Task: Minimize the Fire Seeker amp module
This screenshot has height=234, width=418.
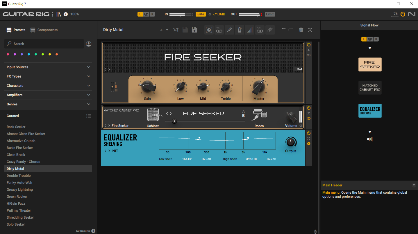Action: click(x=309, y=50)
